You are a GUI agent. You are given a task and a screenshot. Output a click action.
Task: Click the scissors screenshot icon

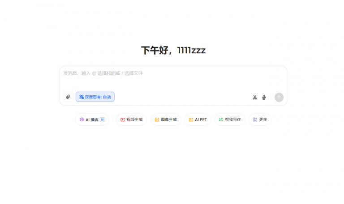(254, 97)
